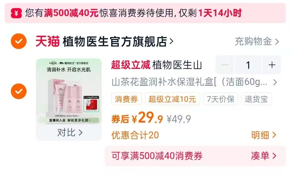Decrease quantity with the minus button

(225, 65)
